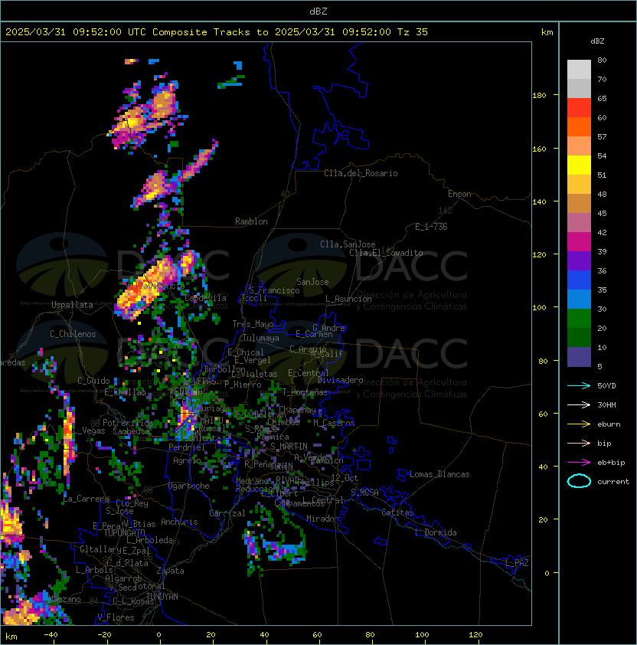Select the light gray 70-80 dBZ swatch
Screen dimensions: 637x645
tap(579, 70)
